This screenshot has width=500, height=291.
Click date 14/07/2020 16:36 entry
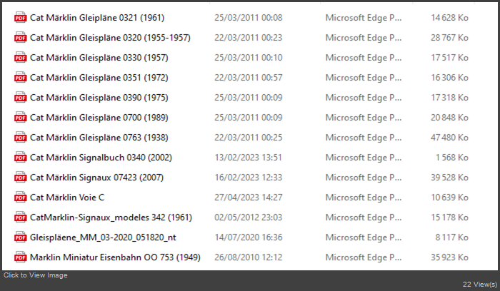tap(248, 238)
